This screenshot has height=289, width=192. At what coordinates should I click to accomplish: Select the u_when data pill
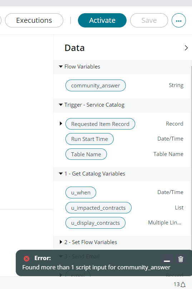pos(81,193)
